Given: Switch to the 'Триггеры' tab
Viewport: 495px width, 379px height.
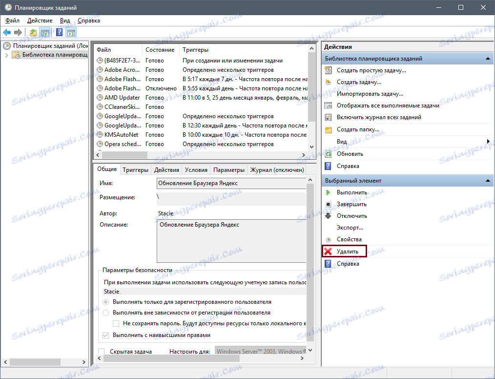Looking at the screenshot, I should [135, 170].
